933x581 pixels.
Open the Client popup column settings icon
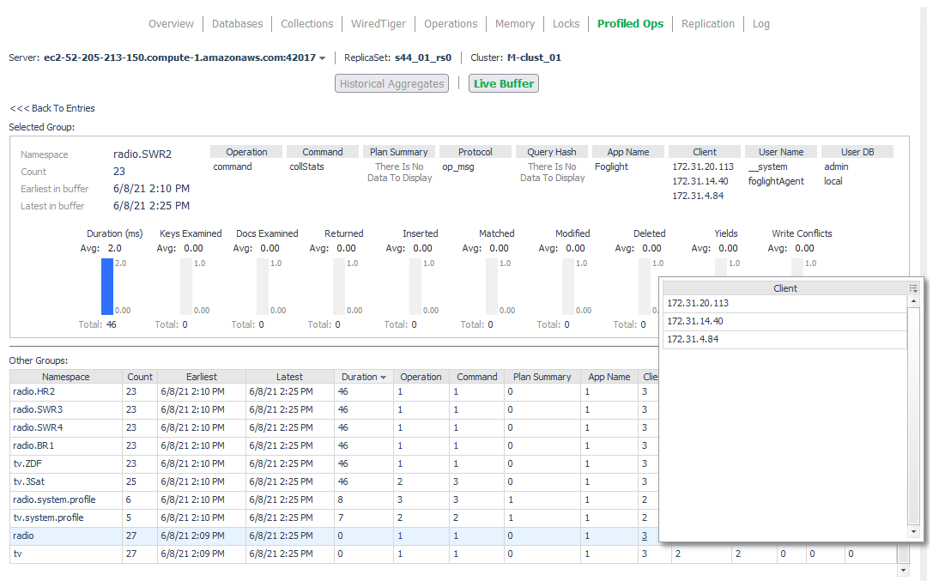[x=913, y=288]
